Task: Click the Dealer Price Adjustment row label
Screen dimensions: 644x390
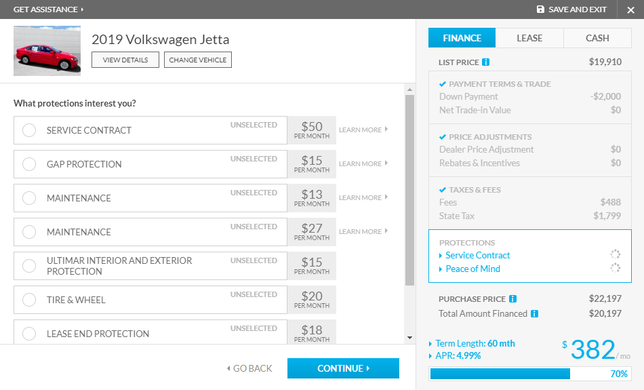Action: tap(486, 150)
